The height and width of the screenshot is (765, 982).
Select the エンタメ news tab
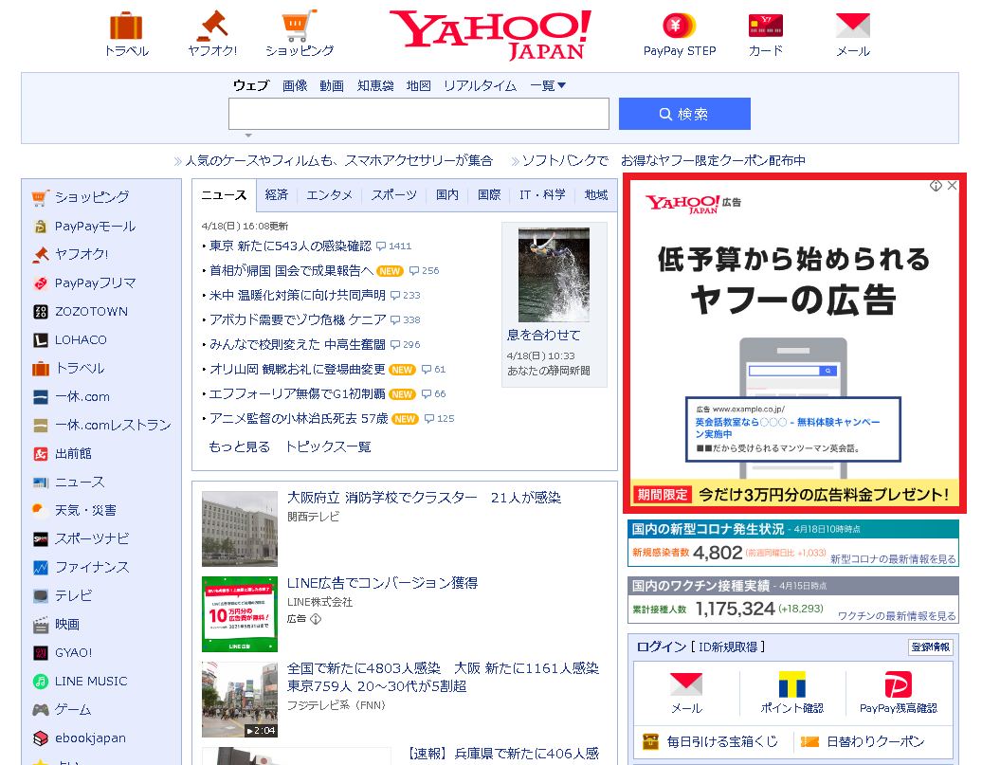(330, 195)
